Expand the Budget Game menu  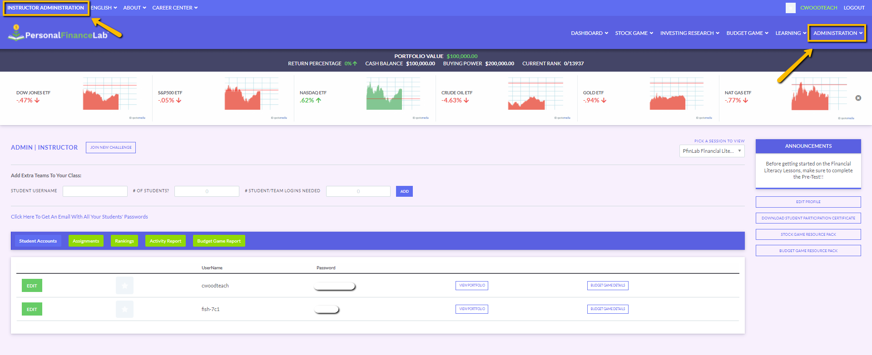(x=748, y=33)
